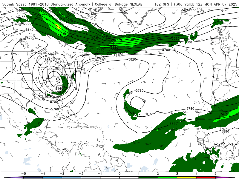Click the '500mb Speed 1981-2010 Standardized Anomaly' title
239x179 pixels.
[x=46, y=4]
